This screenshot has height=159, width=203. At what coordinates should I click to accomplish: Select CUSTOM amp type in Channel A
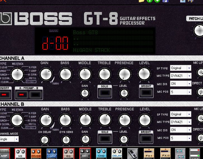31,82
